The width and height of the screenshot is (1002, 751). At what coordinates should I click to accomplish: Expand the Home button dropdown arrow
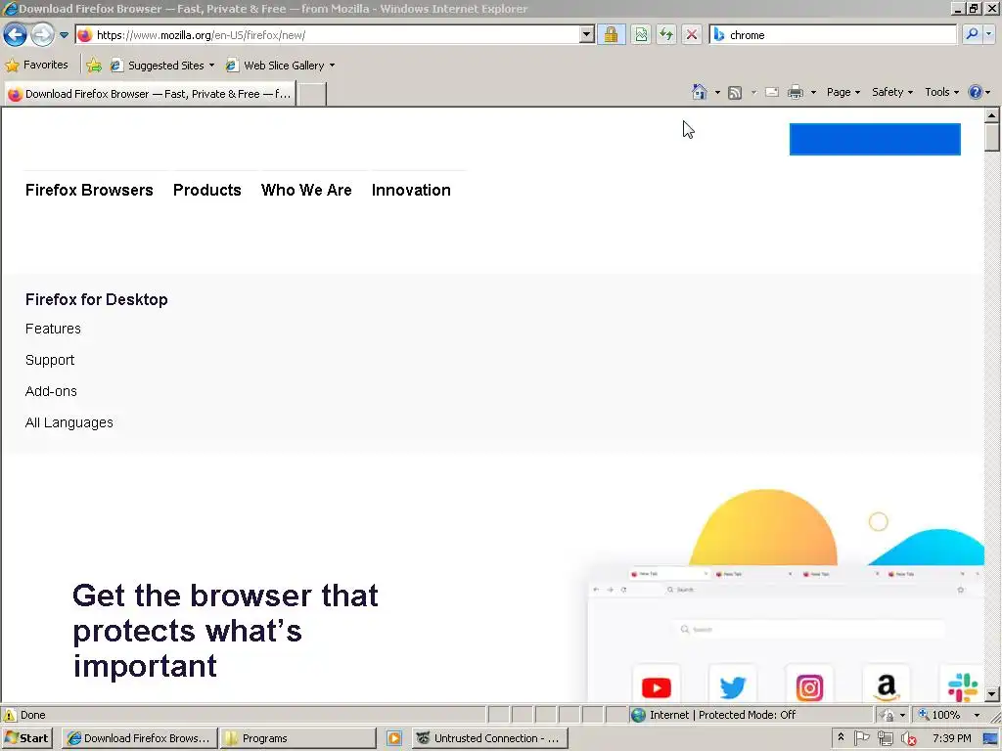(717, 93)
